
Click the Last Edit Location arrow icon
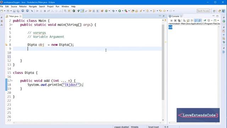coord(160,11)
